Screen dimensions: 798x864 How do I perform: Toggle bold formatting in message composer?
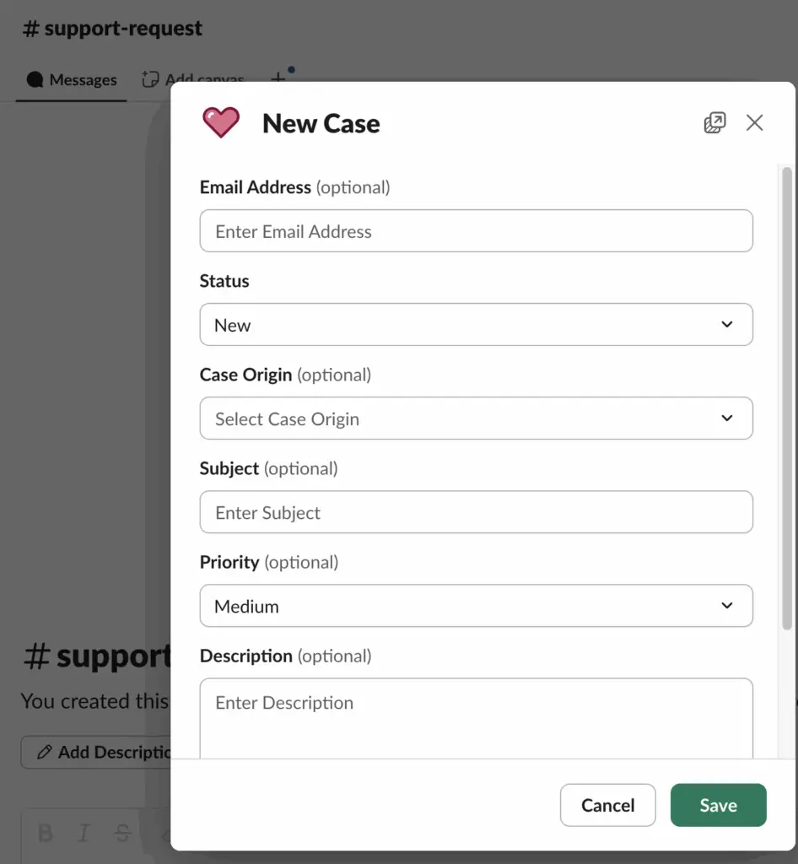(46, 833)
